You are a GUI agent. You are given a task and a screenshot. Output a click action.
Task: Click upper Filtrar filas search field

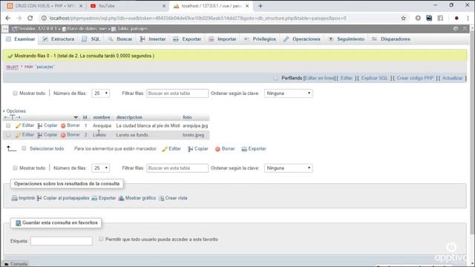tap(177, 93)
